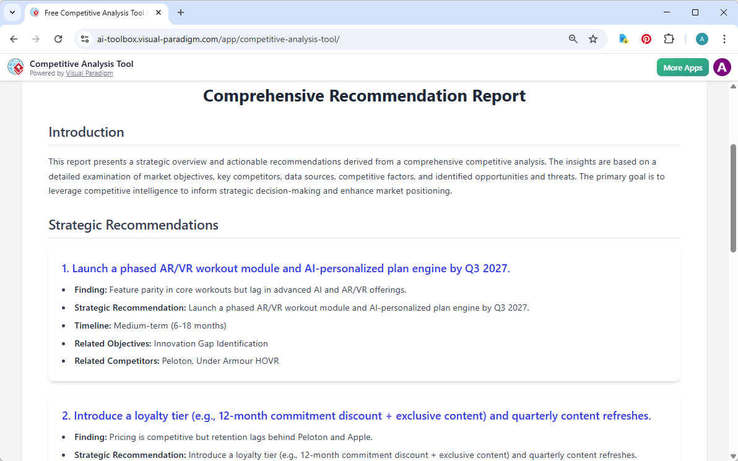
Task: Click the site permissions icon in address bar
Action: [x=84, y=38]
